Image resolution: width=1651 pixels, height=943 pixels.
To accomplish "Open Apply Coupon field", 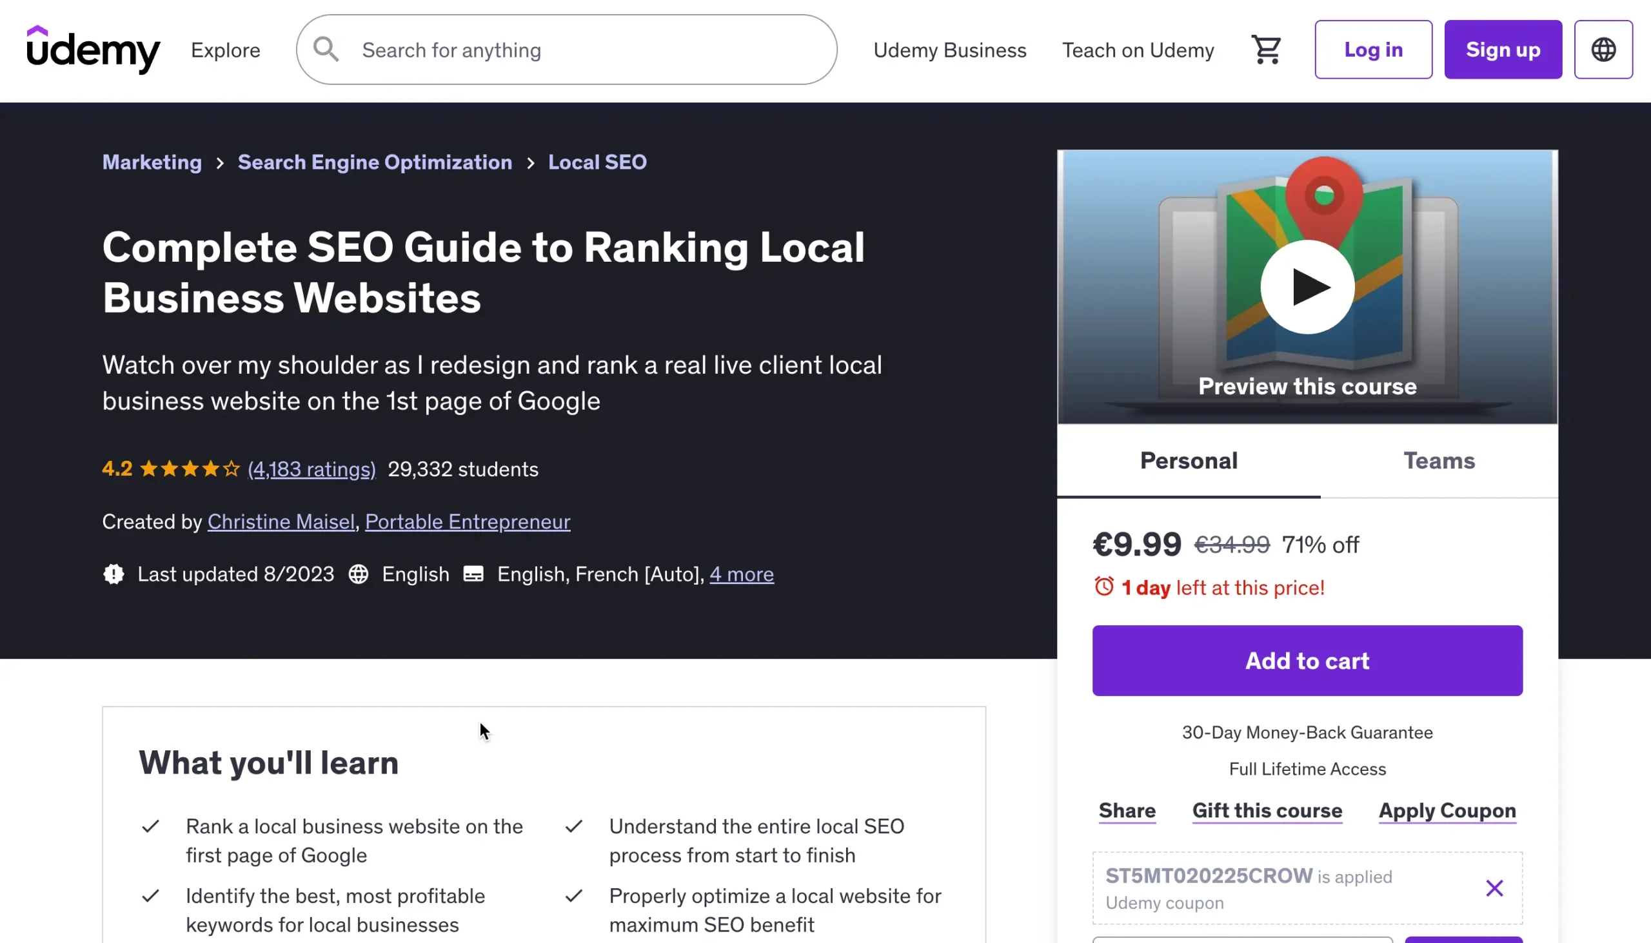I will point(1447,811).
